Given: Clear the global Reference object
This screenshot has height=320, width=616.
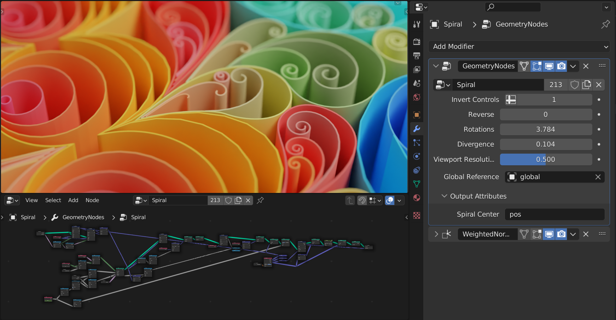Looking at the screenshot, I should click(x=598, y=177).
